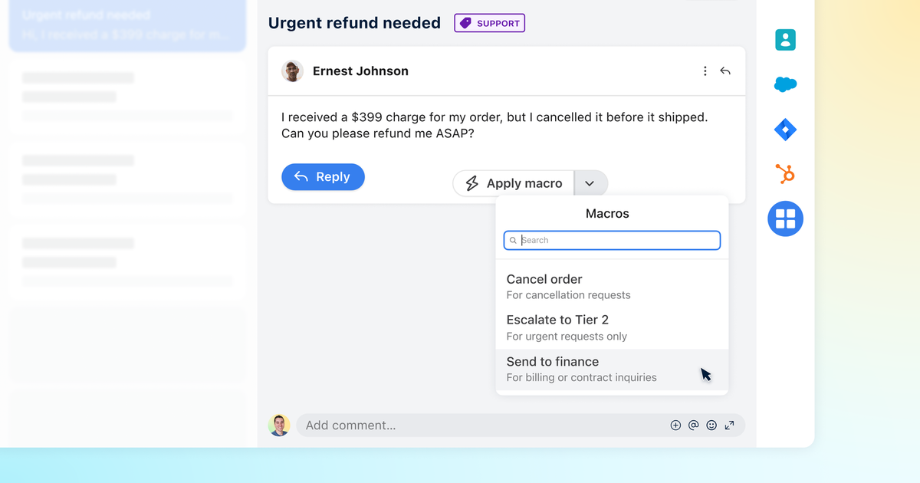Open the emoji picker in comment box
920x483 pixels.
click(x=711, y=426)
